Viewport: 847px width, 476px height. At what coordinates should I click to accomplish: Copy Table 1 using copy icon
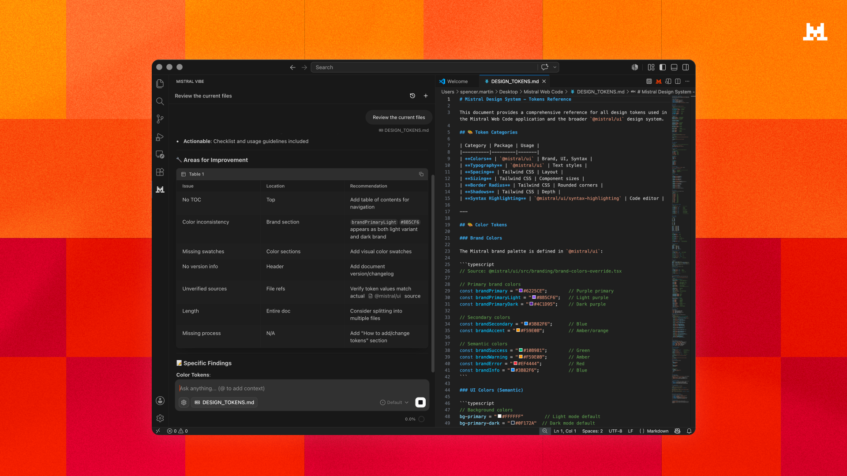click(x=421, y=174)
